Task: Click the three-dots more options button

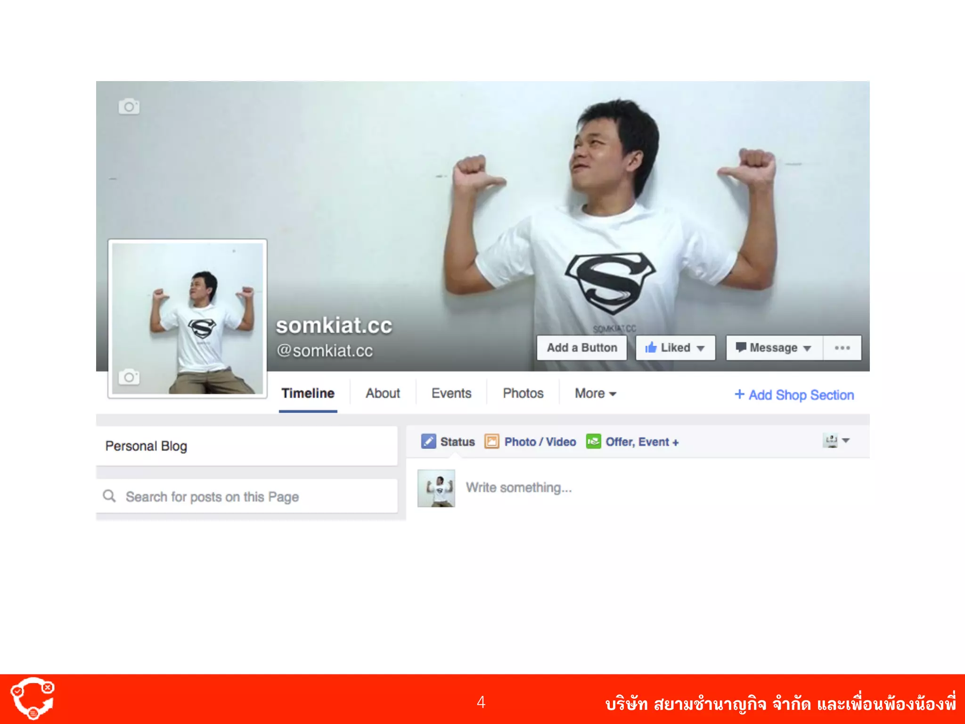Action: (x=842, y=348)
